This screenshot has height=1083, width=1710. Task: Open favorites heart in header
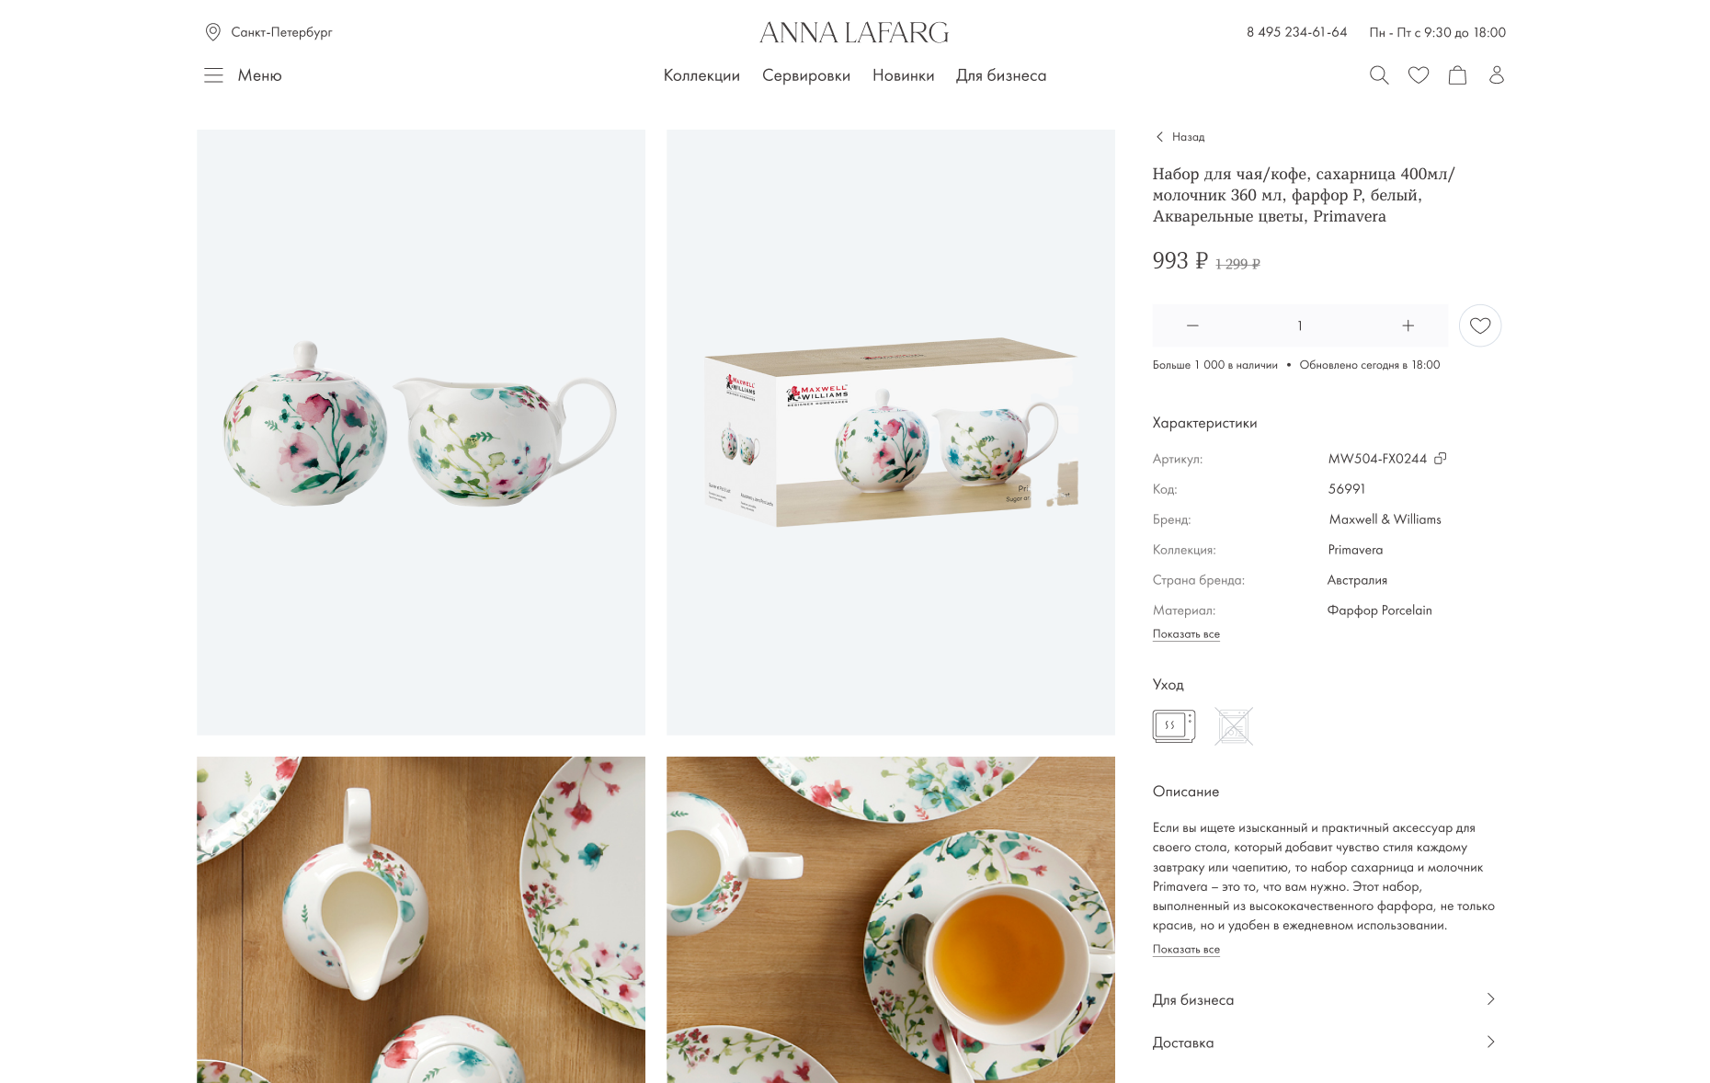(x=1419, y=75)
